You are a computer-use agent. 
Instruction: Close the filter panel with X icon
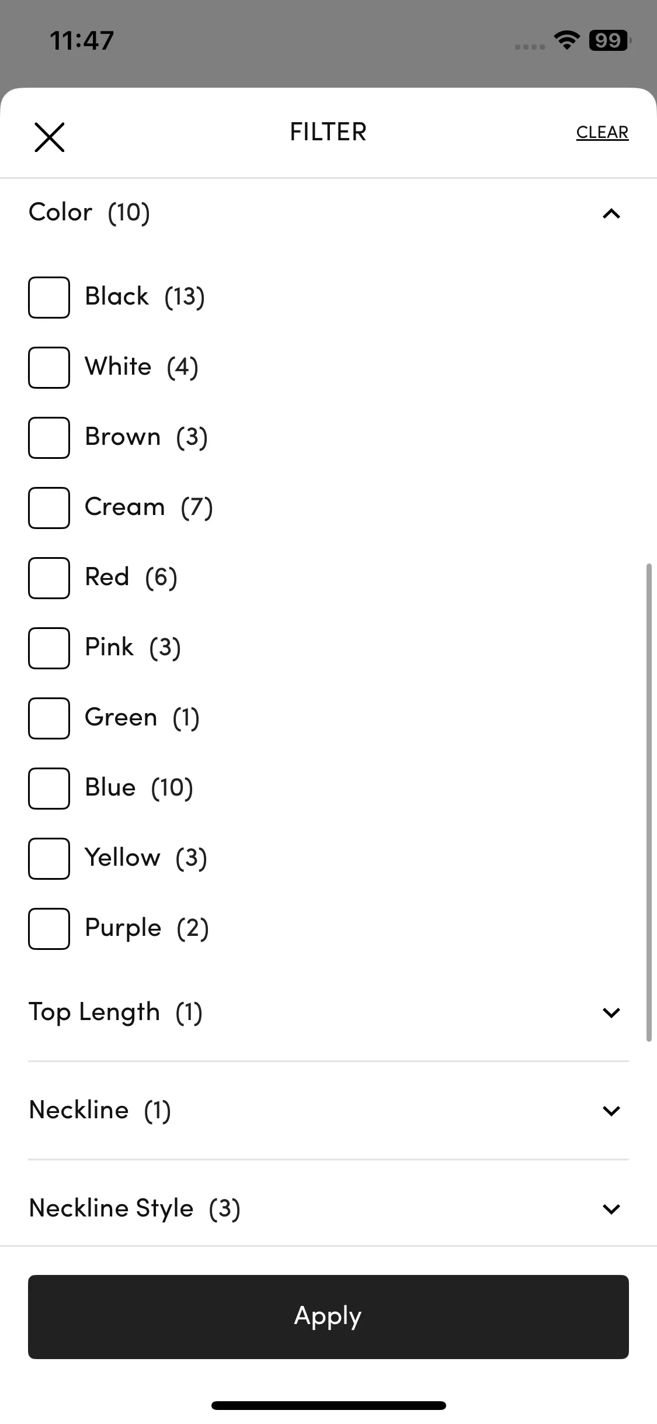click(50, 137)
